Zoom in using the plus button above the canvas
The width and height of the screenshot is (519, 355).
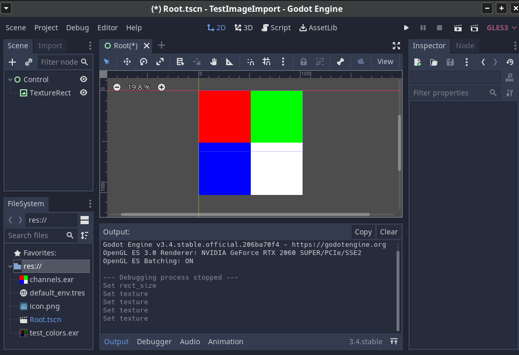161,87
